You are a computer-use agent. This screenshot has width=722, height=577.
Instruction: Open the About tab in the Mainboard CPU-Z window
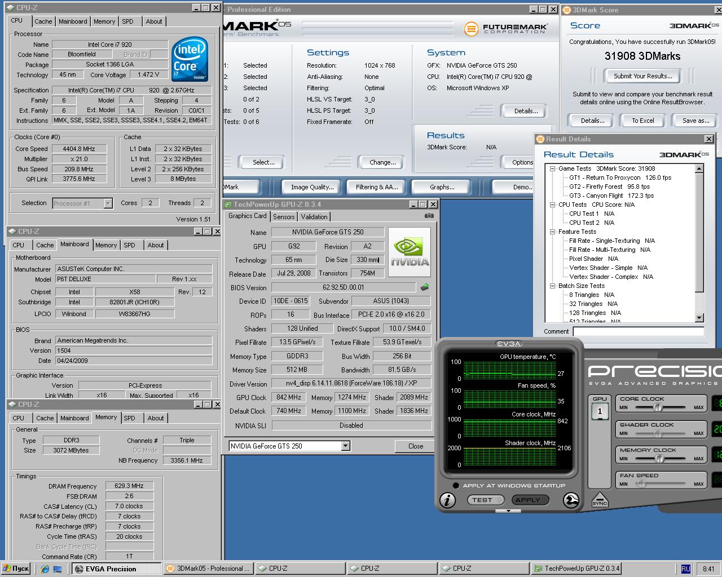[x=156, y=245]
